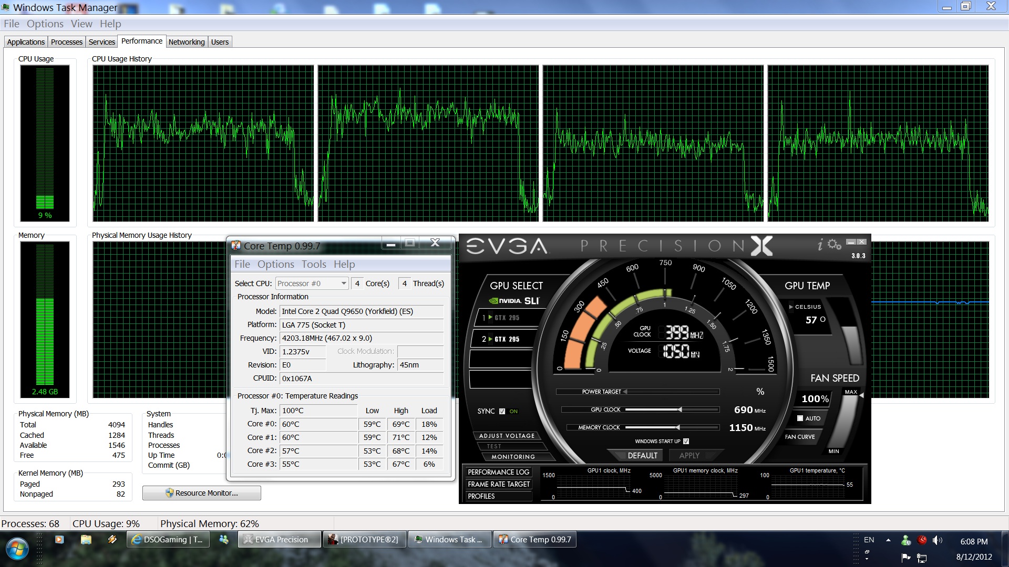
Task: Click the volume speaker tray icon
Action: (x=936, y=540)
